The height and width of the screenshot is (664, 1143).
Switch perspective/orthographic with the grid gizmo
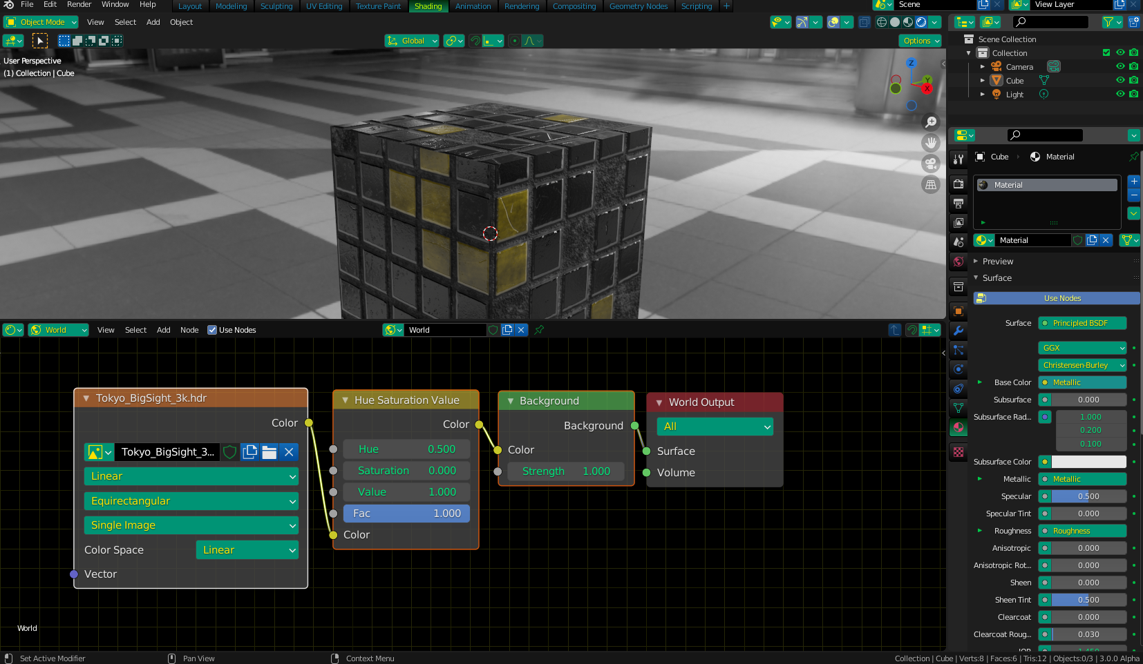(x=931, y=184)
